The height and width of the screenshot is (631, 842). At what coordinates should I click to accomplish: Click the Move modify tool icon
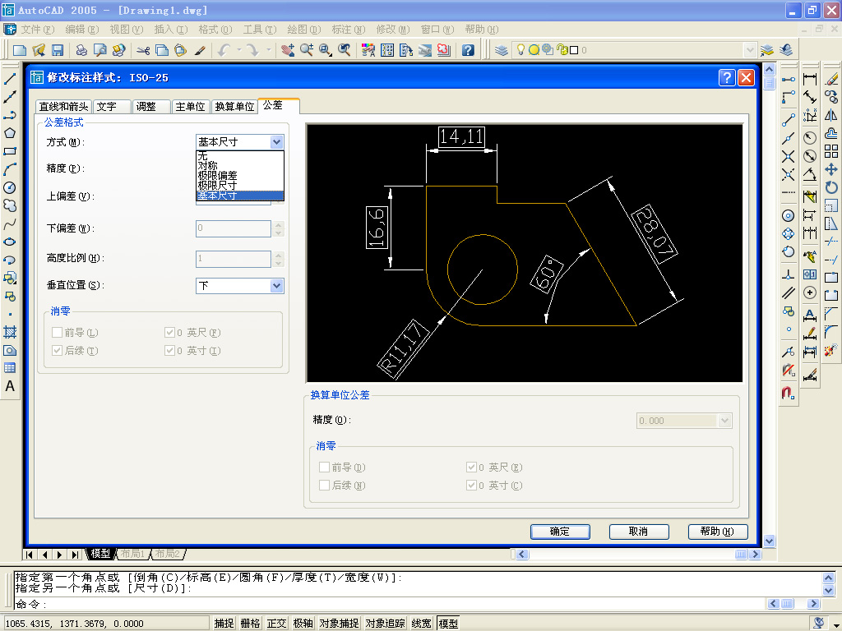click(831, 169)
